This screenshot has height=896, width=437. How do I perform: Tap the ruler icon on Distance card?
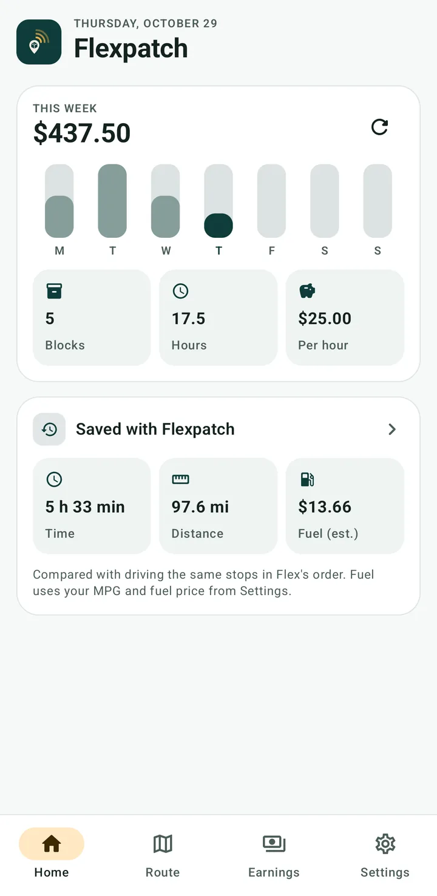[180, 479]
